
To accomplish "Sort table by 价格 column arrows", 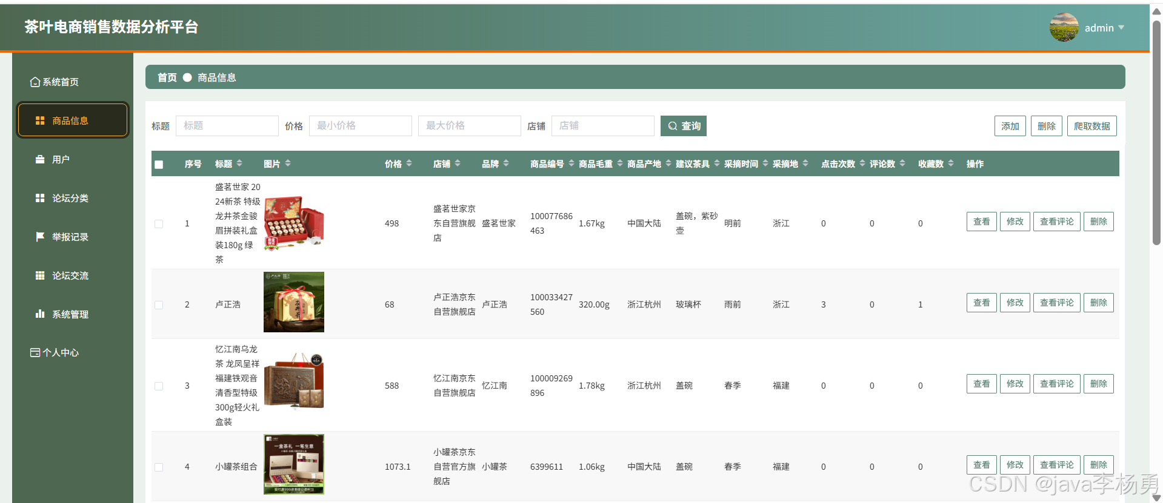I will (x=409, y=163).
